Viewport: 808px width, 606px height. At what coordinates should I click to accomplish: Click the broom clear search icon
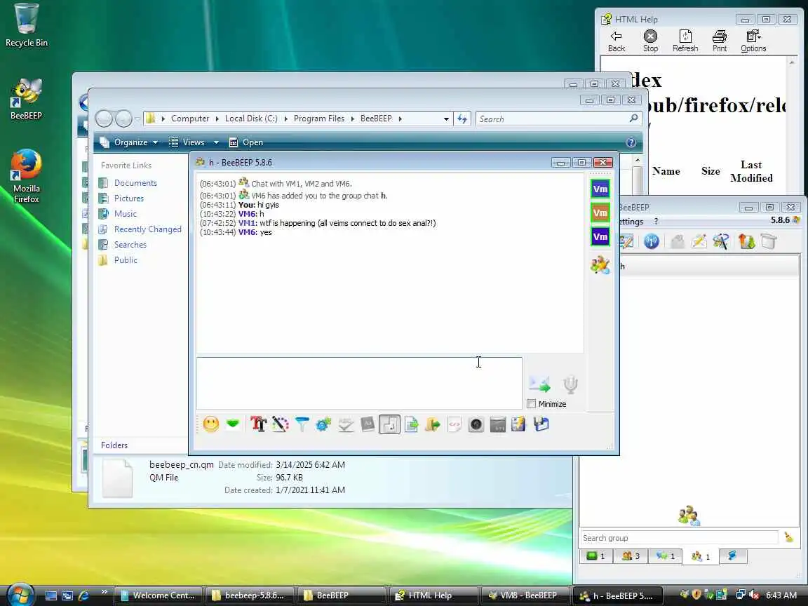788,537
